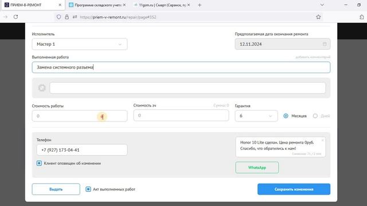
Task: Toggle Акт выполненных работ checkbox
Action: click(88, 189)
